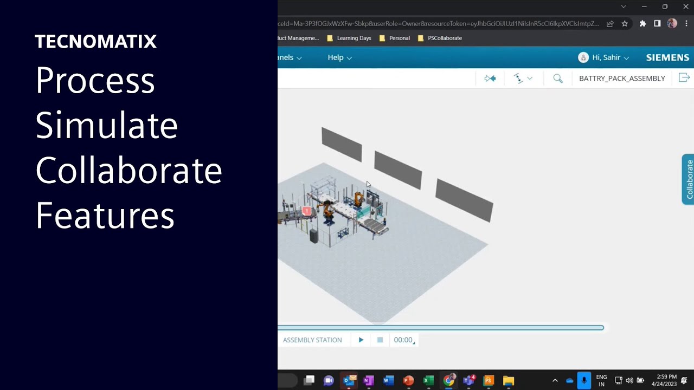The image size is (694, 390).
Task: Open the Chrome profile avatar
Action: (x=672, y=23)
